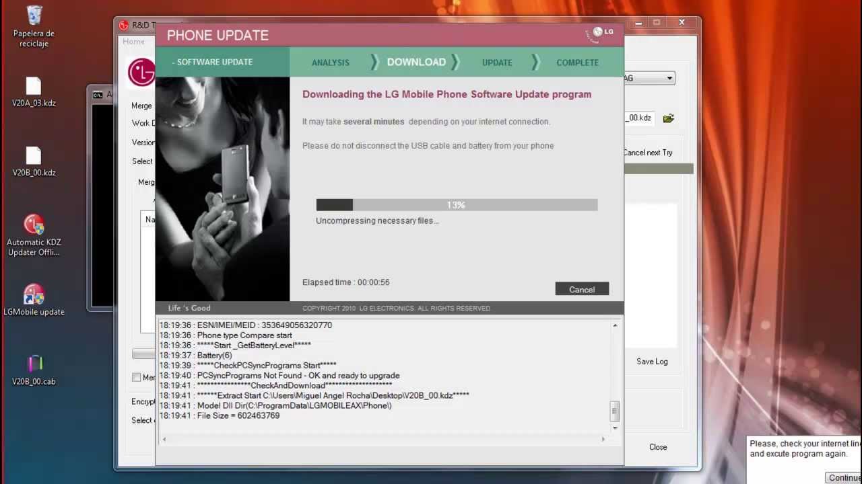862x484 pixels.
Task: Click the 'Model Dll Dir' log line
Action: [x=275, y=406]
